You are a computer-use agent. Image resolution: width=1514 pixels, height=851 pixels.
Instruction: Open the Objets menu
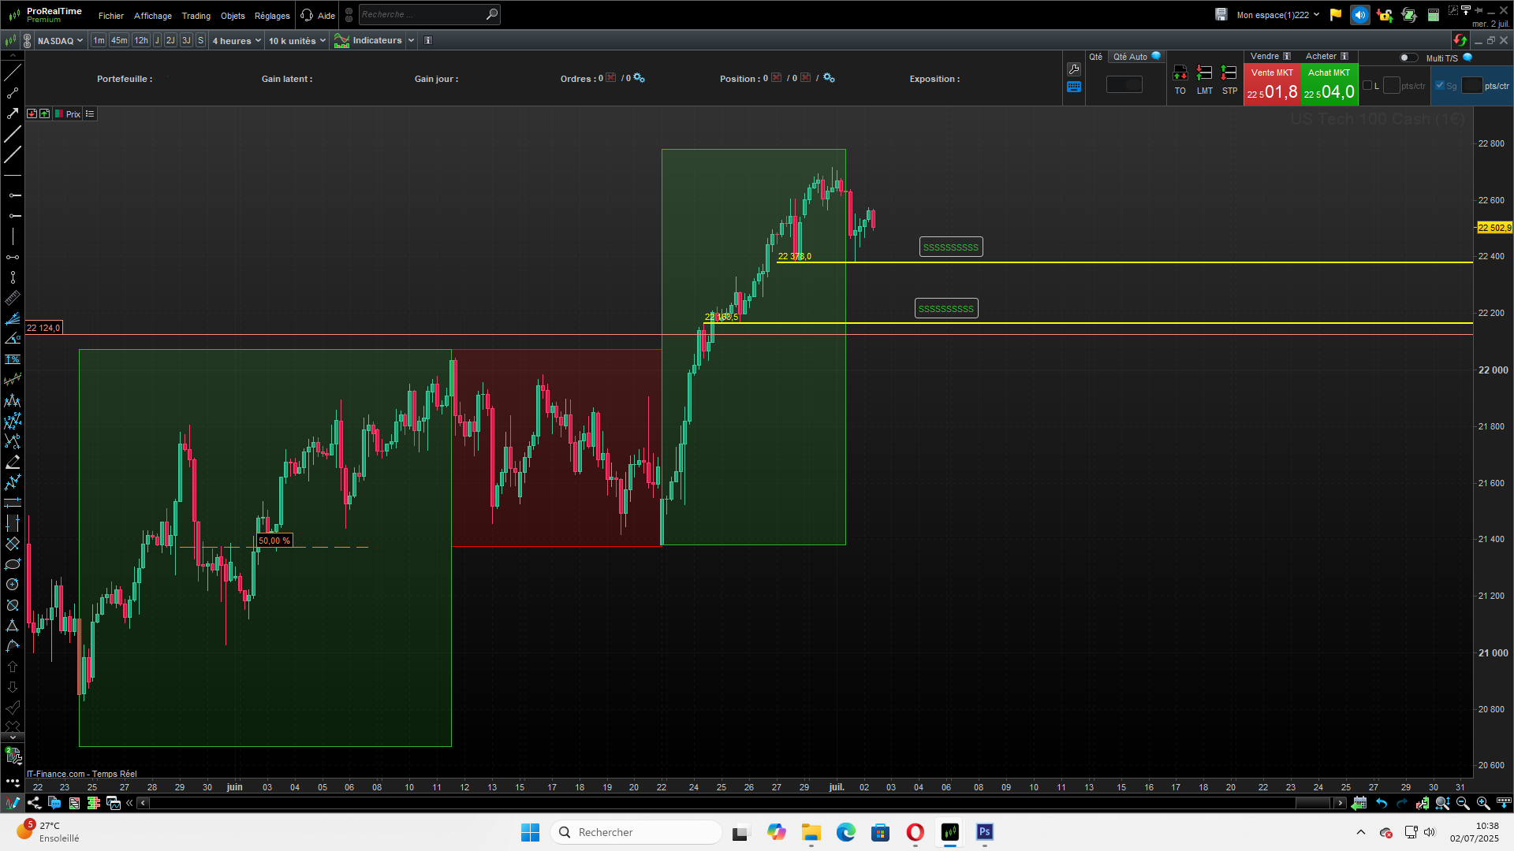tap(233, 16)
